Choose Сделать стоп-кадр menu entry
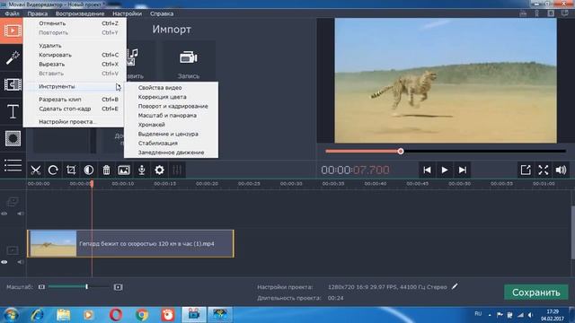The width and height of the screenshot is (575, 323). click(x=75, y=109)
